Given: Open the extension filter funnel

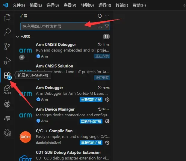Looking at the screenshot, I should [x=107, y=26].
